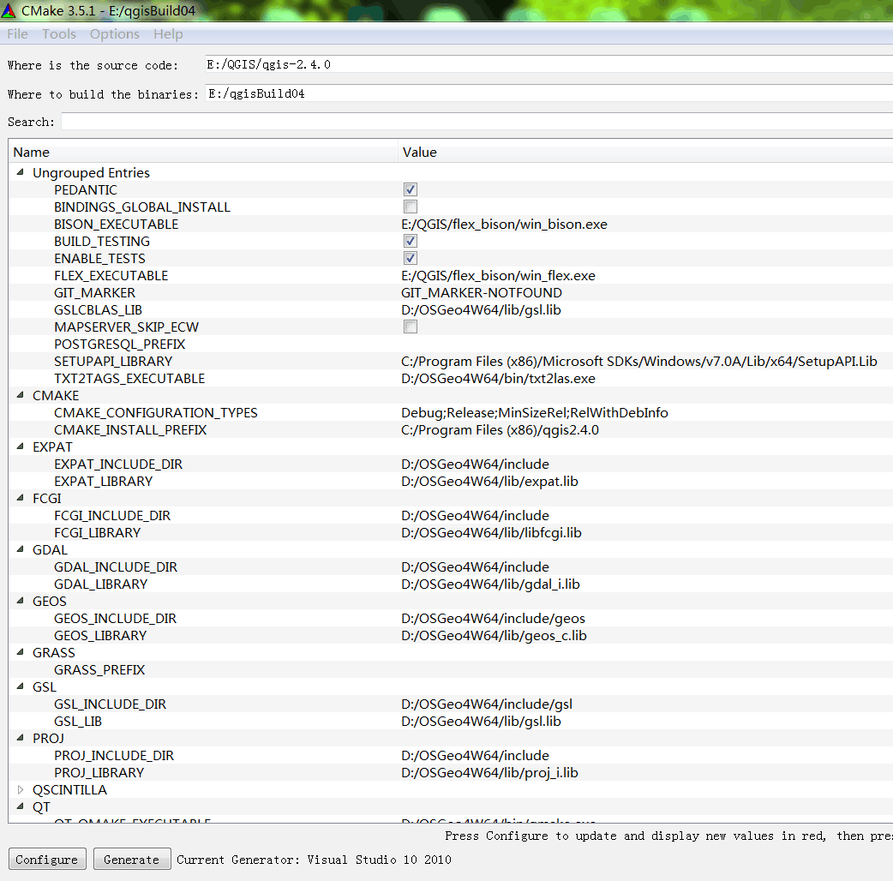Edit the qgis2.4.0 install prefix value

(500, 430)
